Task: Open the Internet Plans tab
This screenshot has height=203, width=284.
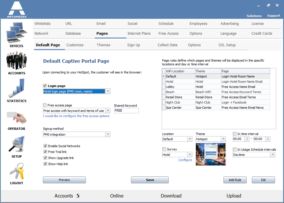Action: 139,34
